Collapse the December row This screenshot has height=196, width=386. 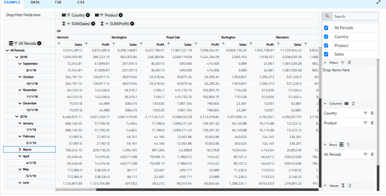pyautogui.click(x=20, y=104)
